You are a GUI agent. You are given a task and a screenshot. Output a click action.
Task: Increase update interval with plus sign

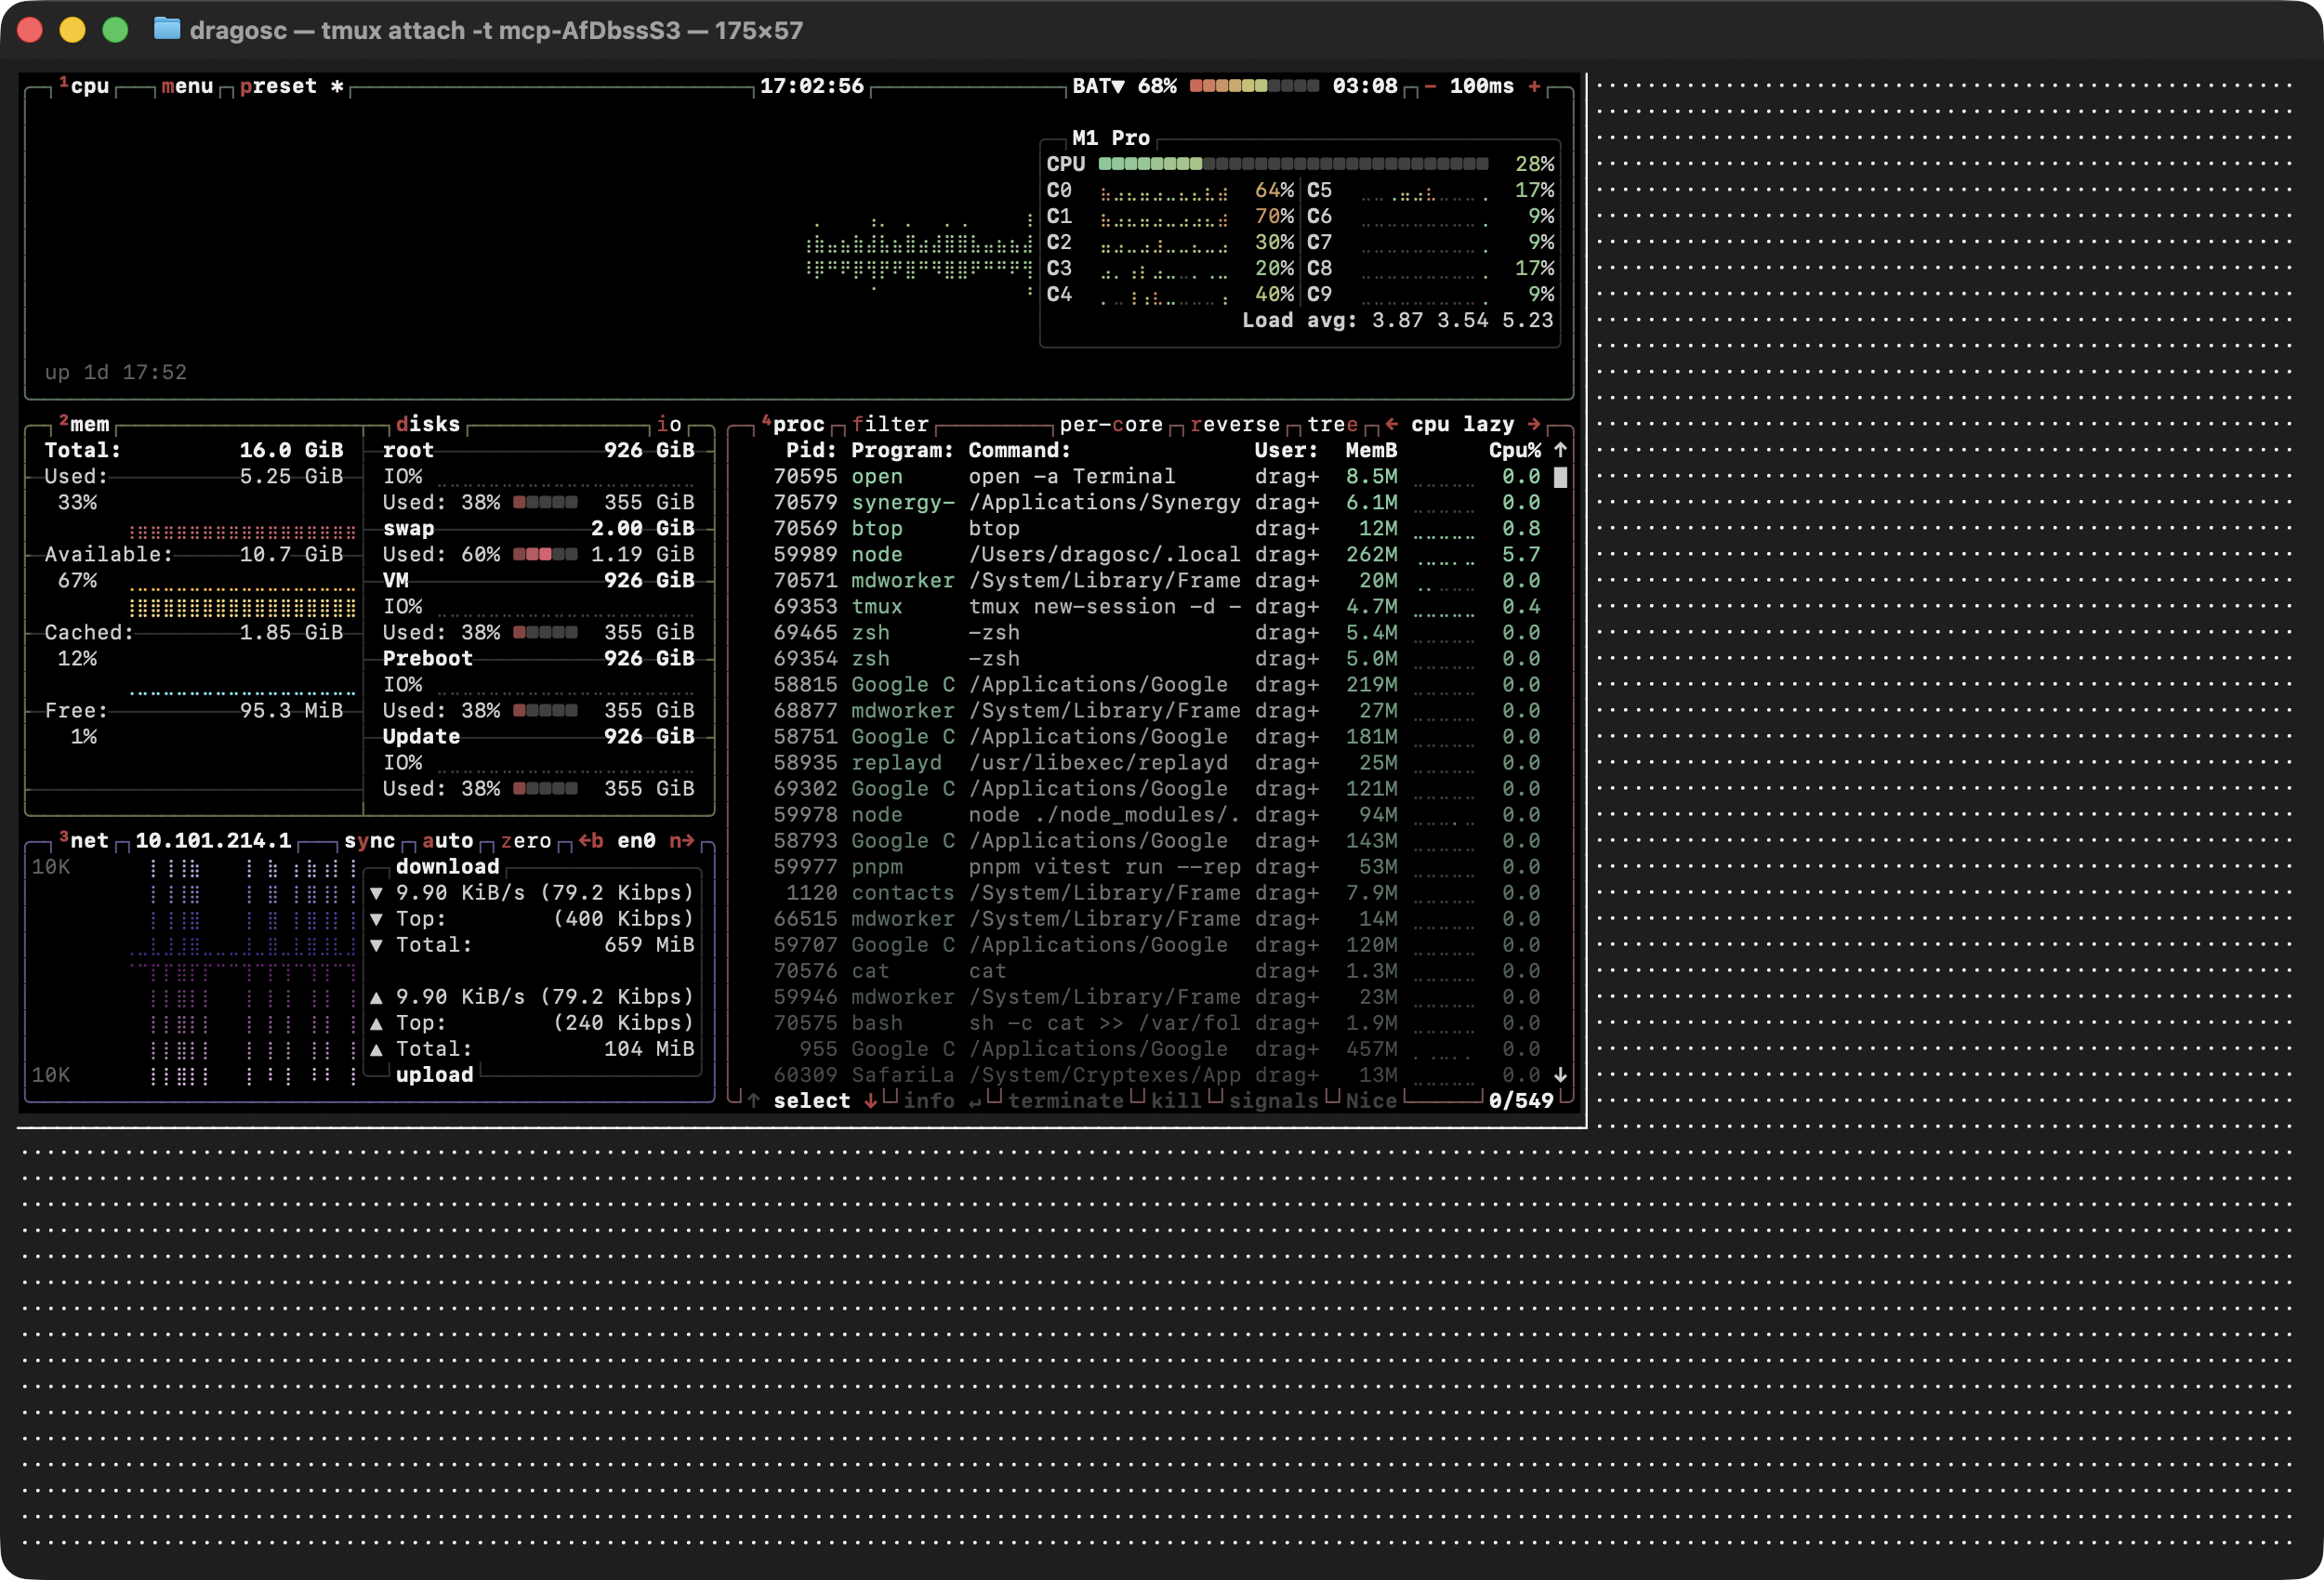click(1534, 87)
